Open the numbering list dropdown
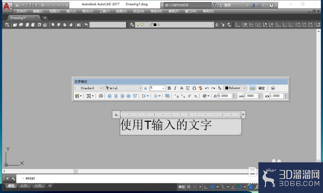The width and height of the screenshot is (323, 193). click(x=157, y=96)
